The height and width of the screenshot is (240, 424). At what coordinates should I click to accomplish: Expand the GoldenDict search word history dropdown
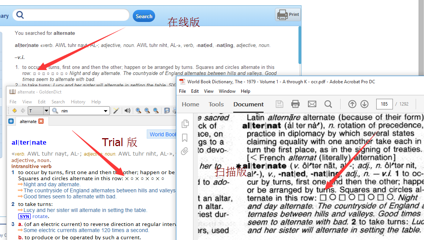(x=106, y=111)
